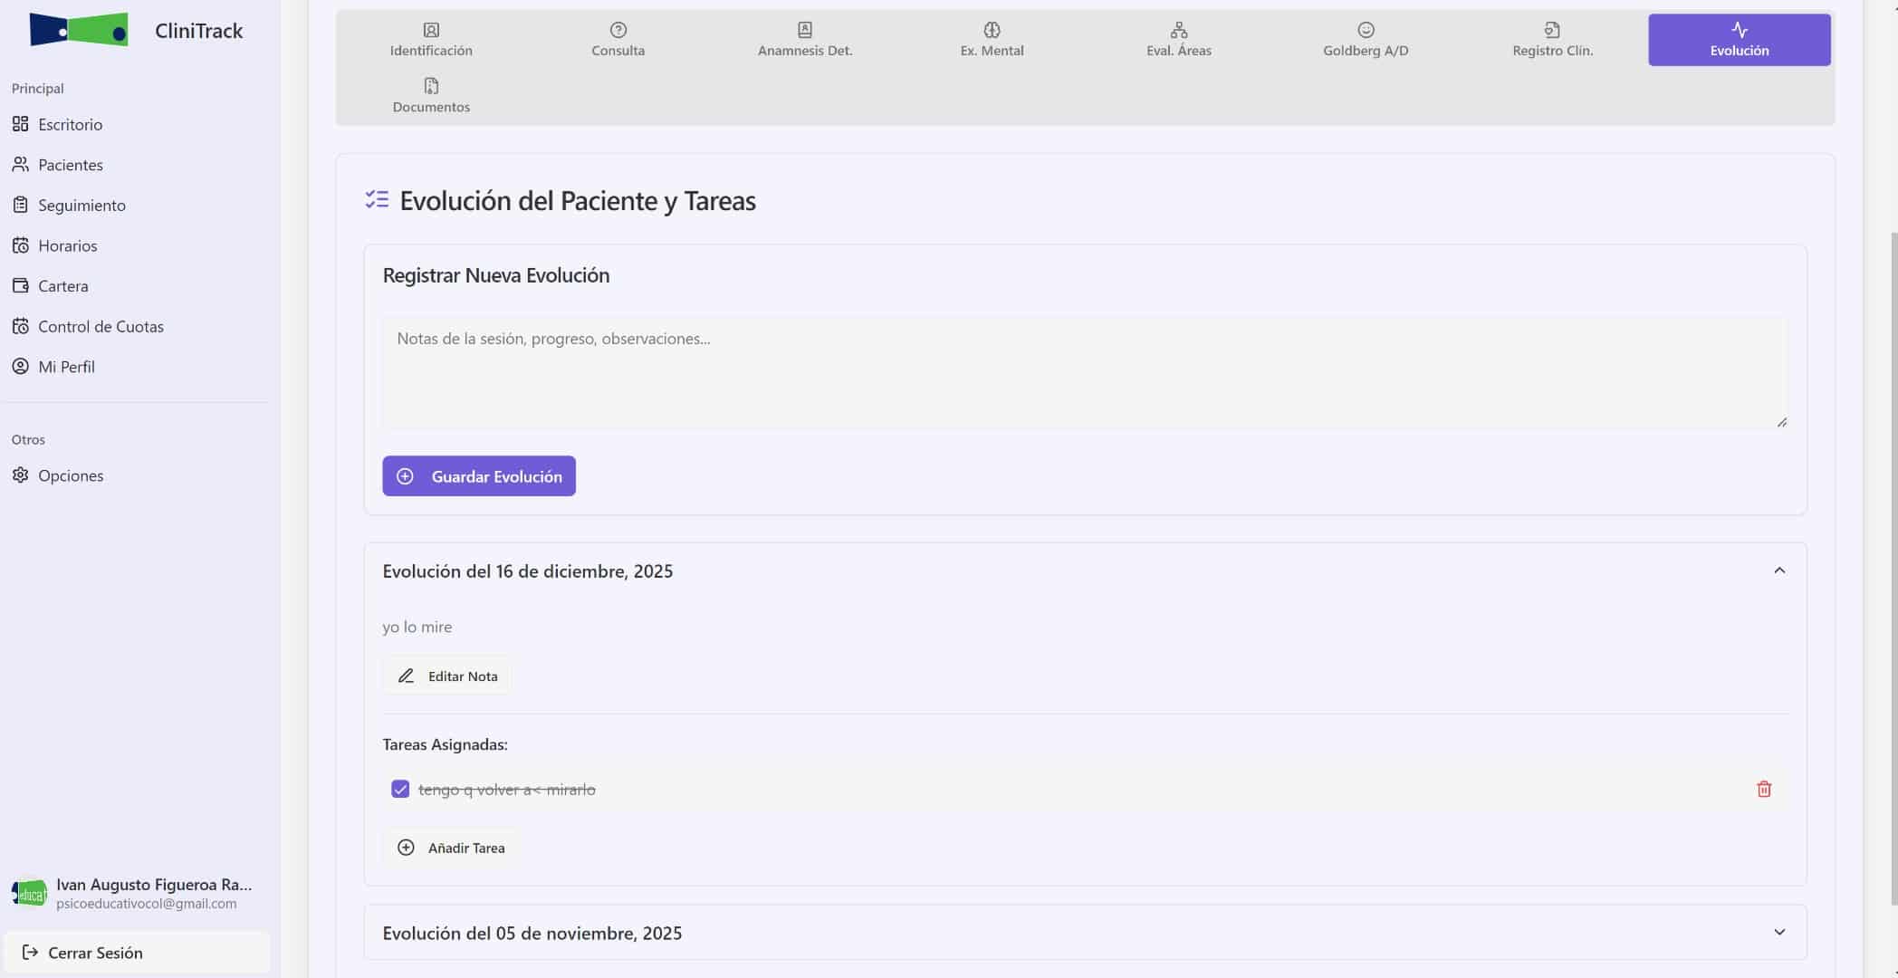
Task: Click the Horarios calendar-clock icon
Action: [x=20, y=245]
